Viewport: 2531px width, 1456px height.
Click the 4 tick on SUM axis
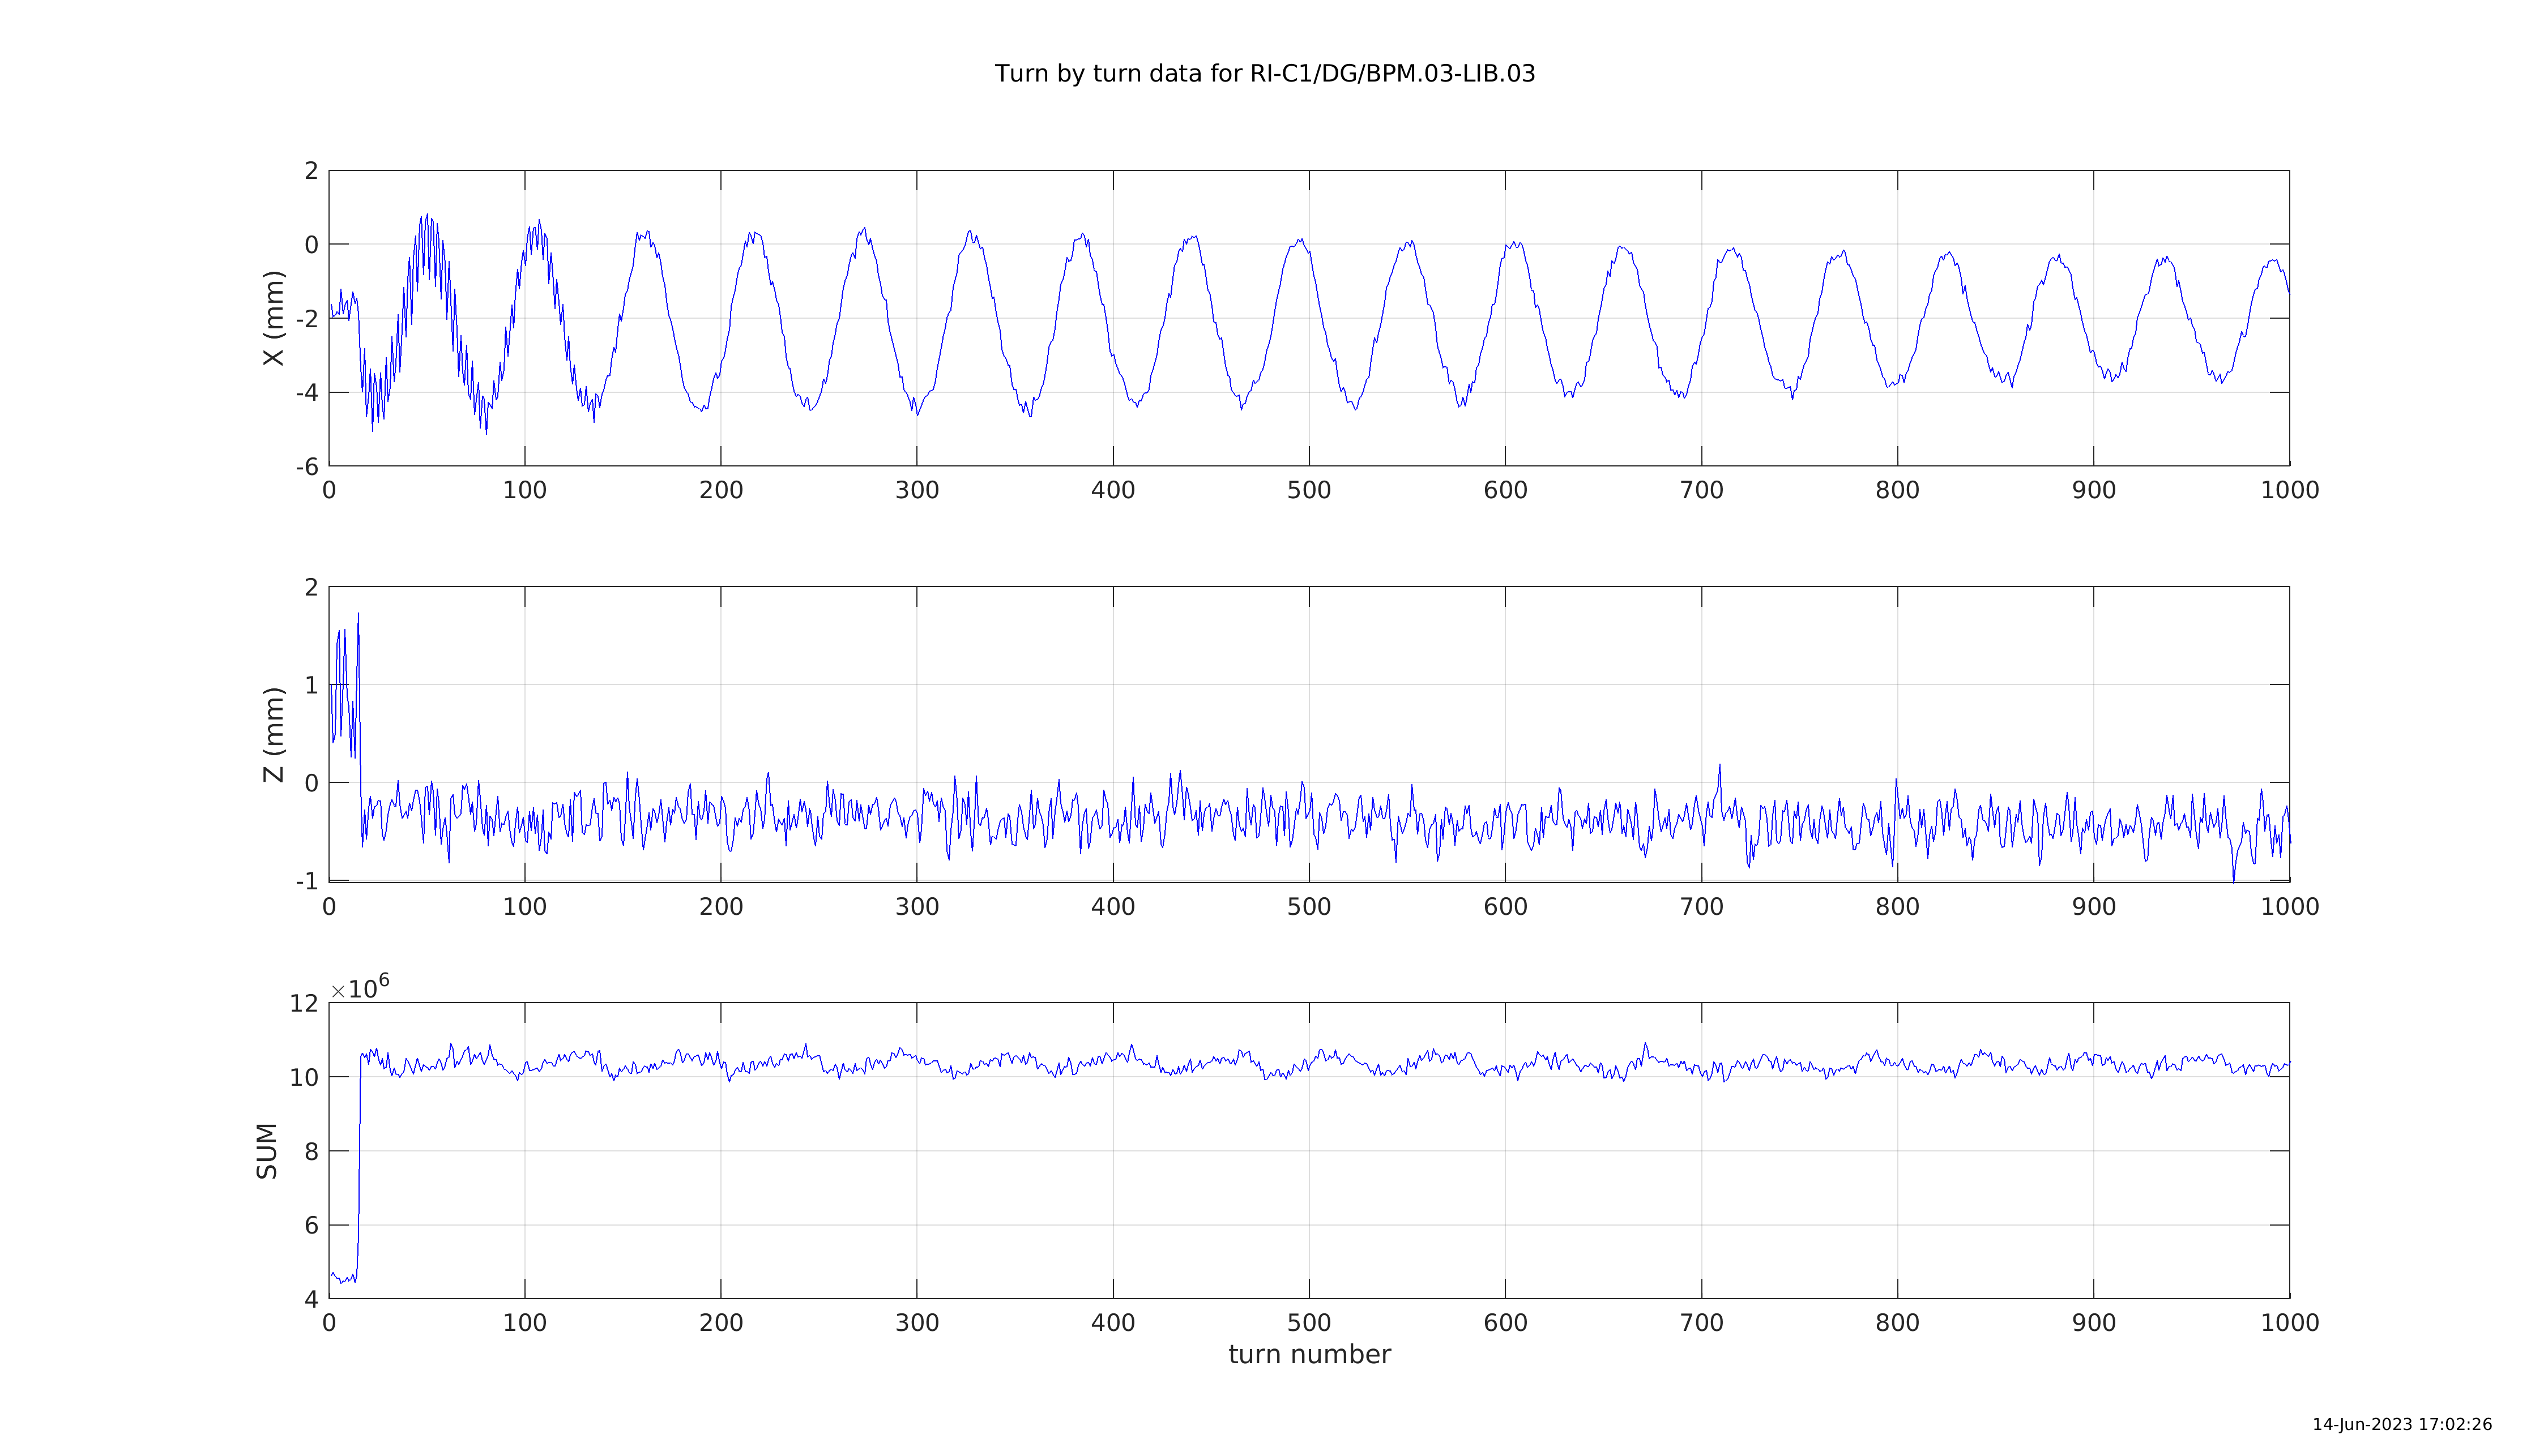tap(311, 1299)
